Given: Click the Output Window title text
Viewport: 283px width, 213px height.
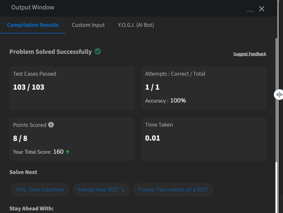Looking at the screenshot, I should point(33,8).
